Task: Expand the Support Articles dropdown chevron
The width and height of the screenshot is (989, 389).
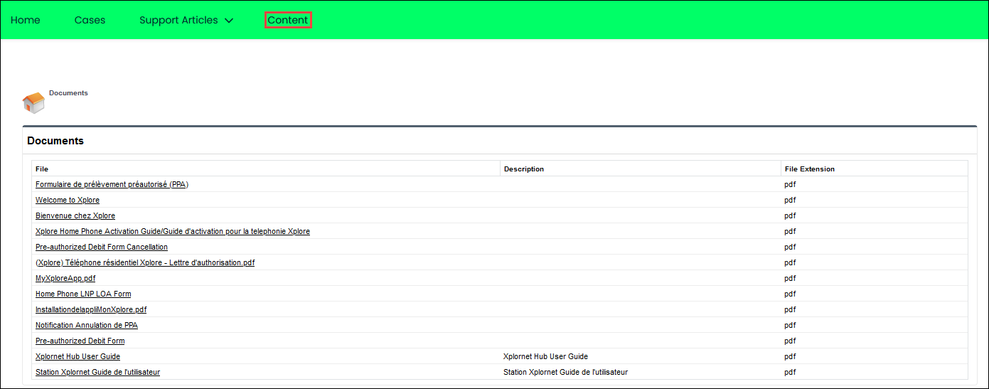Action: 229,21
